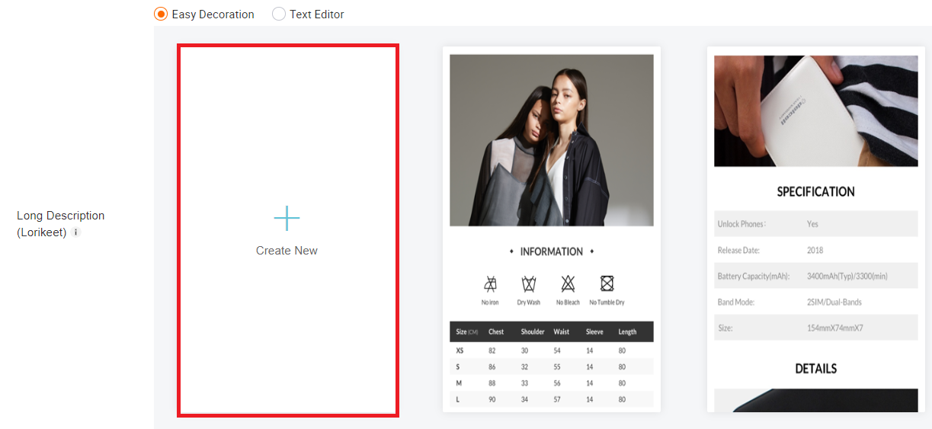
Task: Select the Text Editor radio button
Action: [x=279, y=14]
